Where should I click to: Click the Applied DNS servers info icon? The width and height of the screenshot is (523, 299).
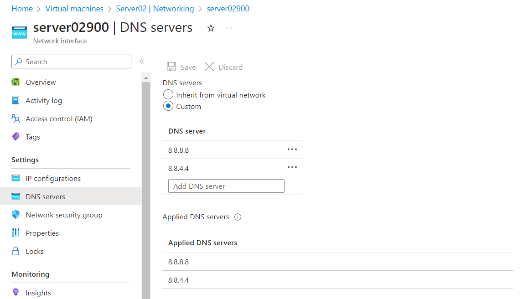point(238,217)
